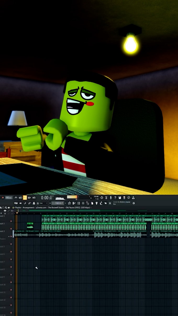Click the round icon beside news panel

click(x=134, y=203)
